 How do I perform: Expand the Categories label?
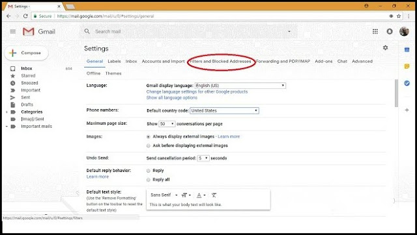tap(7, 112)
